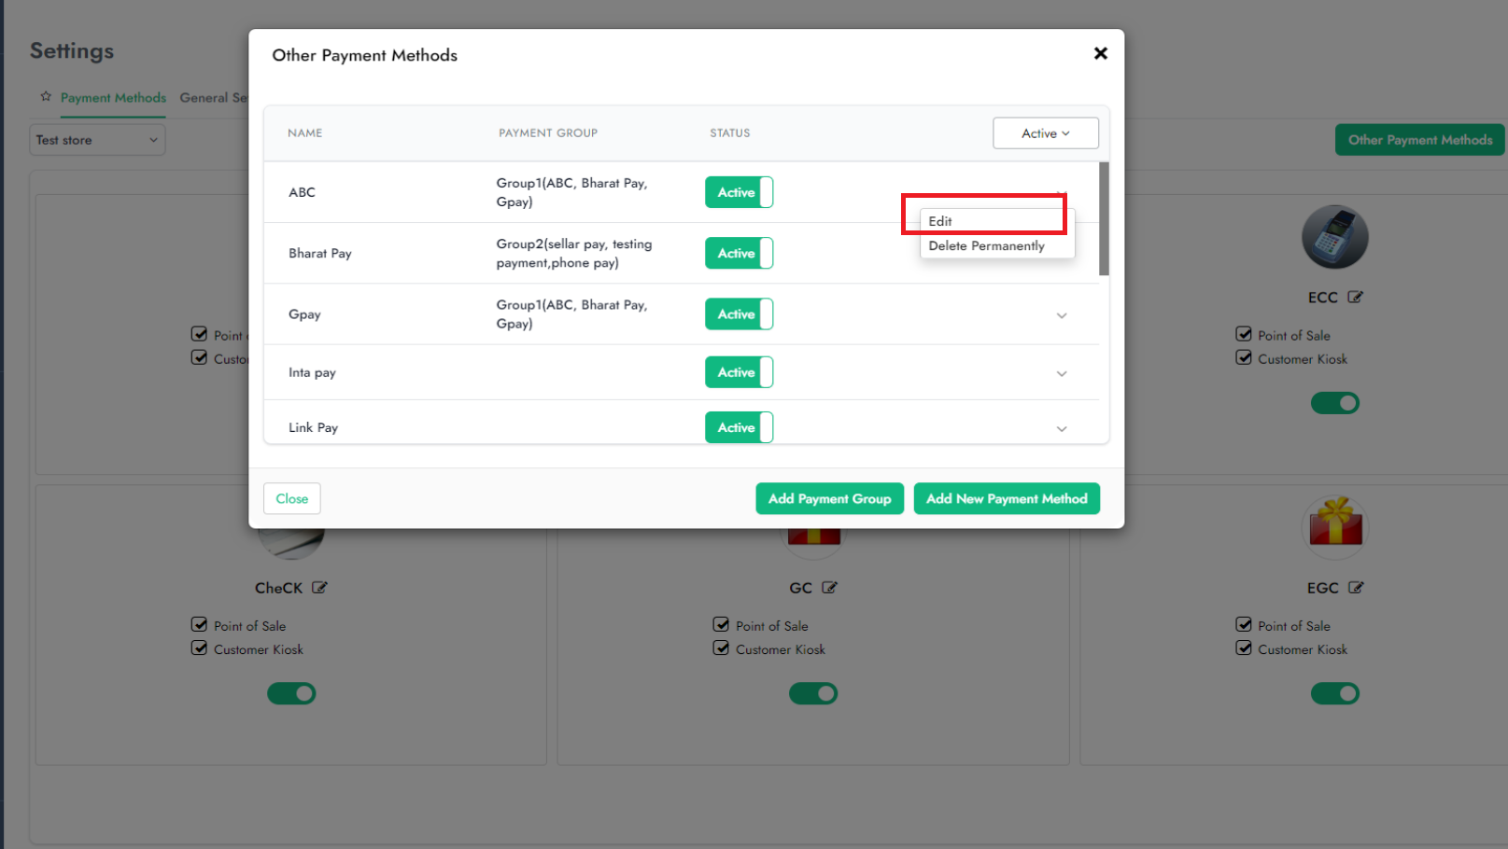Open the Active status filter dropdown
This screenshot has height=849, width=1508.
click(x=1045, y=133)
